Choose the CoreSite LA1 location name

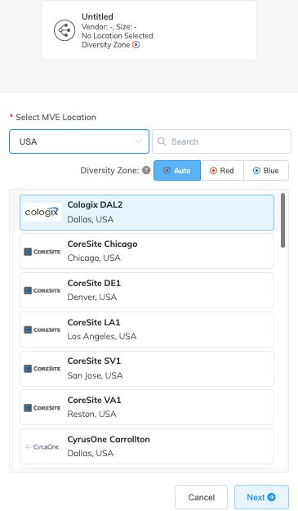94,322
